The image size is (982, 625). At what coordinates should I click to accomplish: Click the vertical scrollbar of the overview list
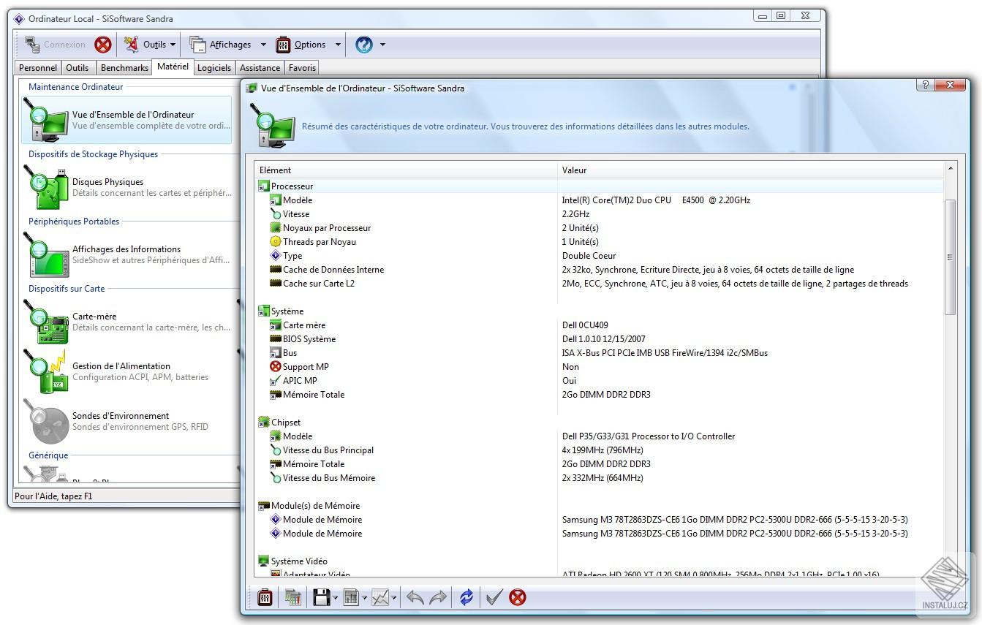[952, 256]
